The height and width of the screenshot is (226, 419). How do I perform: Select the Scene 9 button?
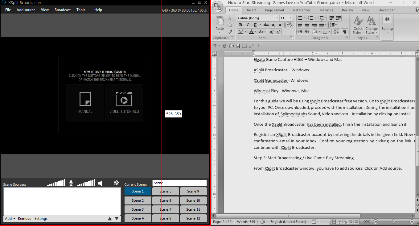coord(193,191)
